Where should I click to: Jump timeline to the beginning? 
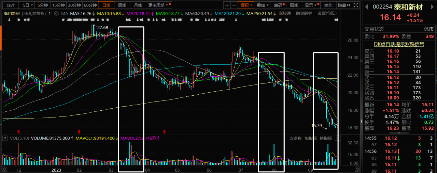[4, 169]
